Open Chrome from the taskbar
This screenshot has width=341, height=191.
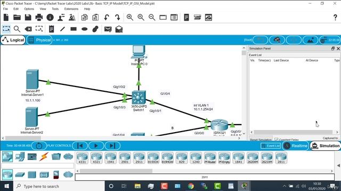[x=191, y=186]
